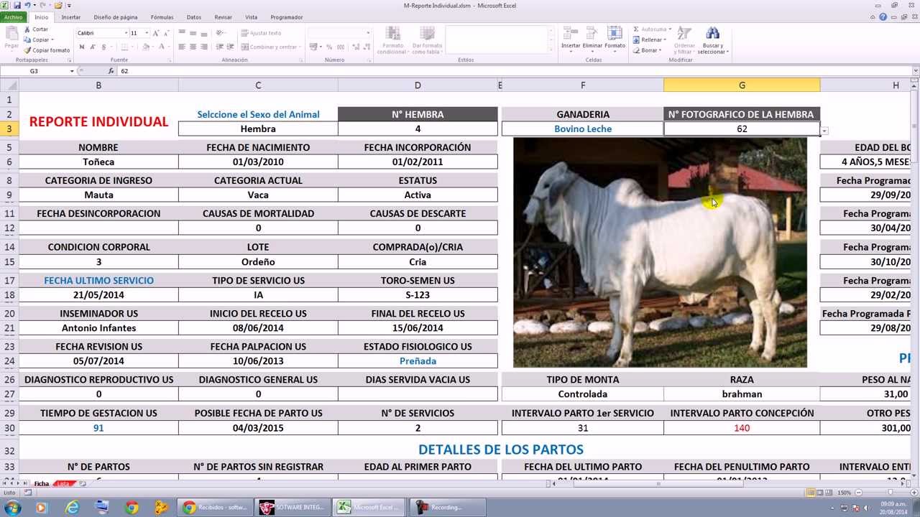Switch to the Programador tab
Image resolution: width=920 pixels, height=517 pixels.
287,17
